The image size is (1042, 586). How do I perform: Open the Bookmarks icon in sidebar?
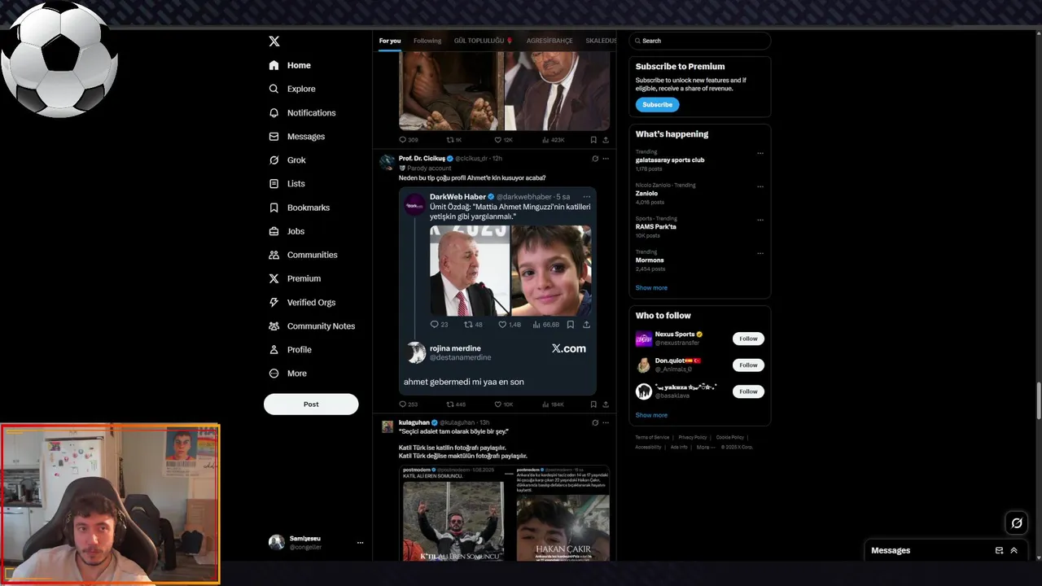pyautogui.click(x=274, y=208)
